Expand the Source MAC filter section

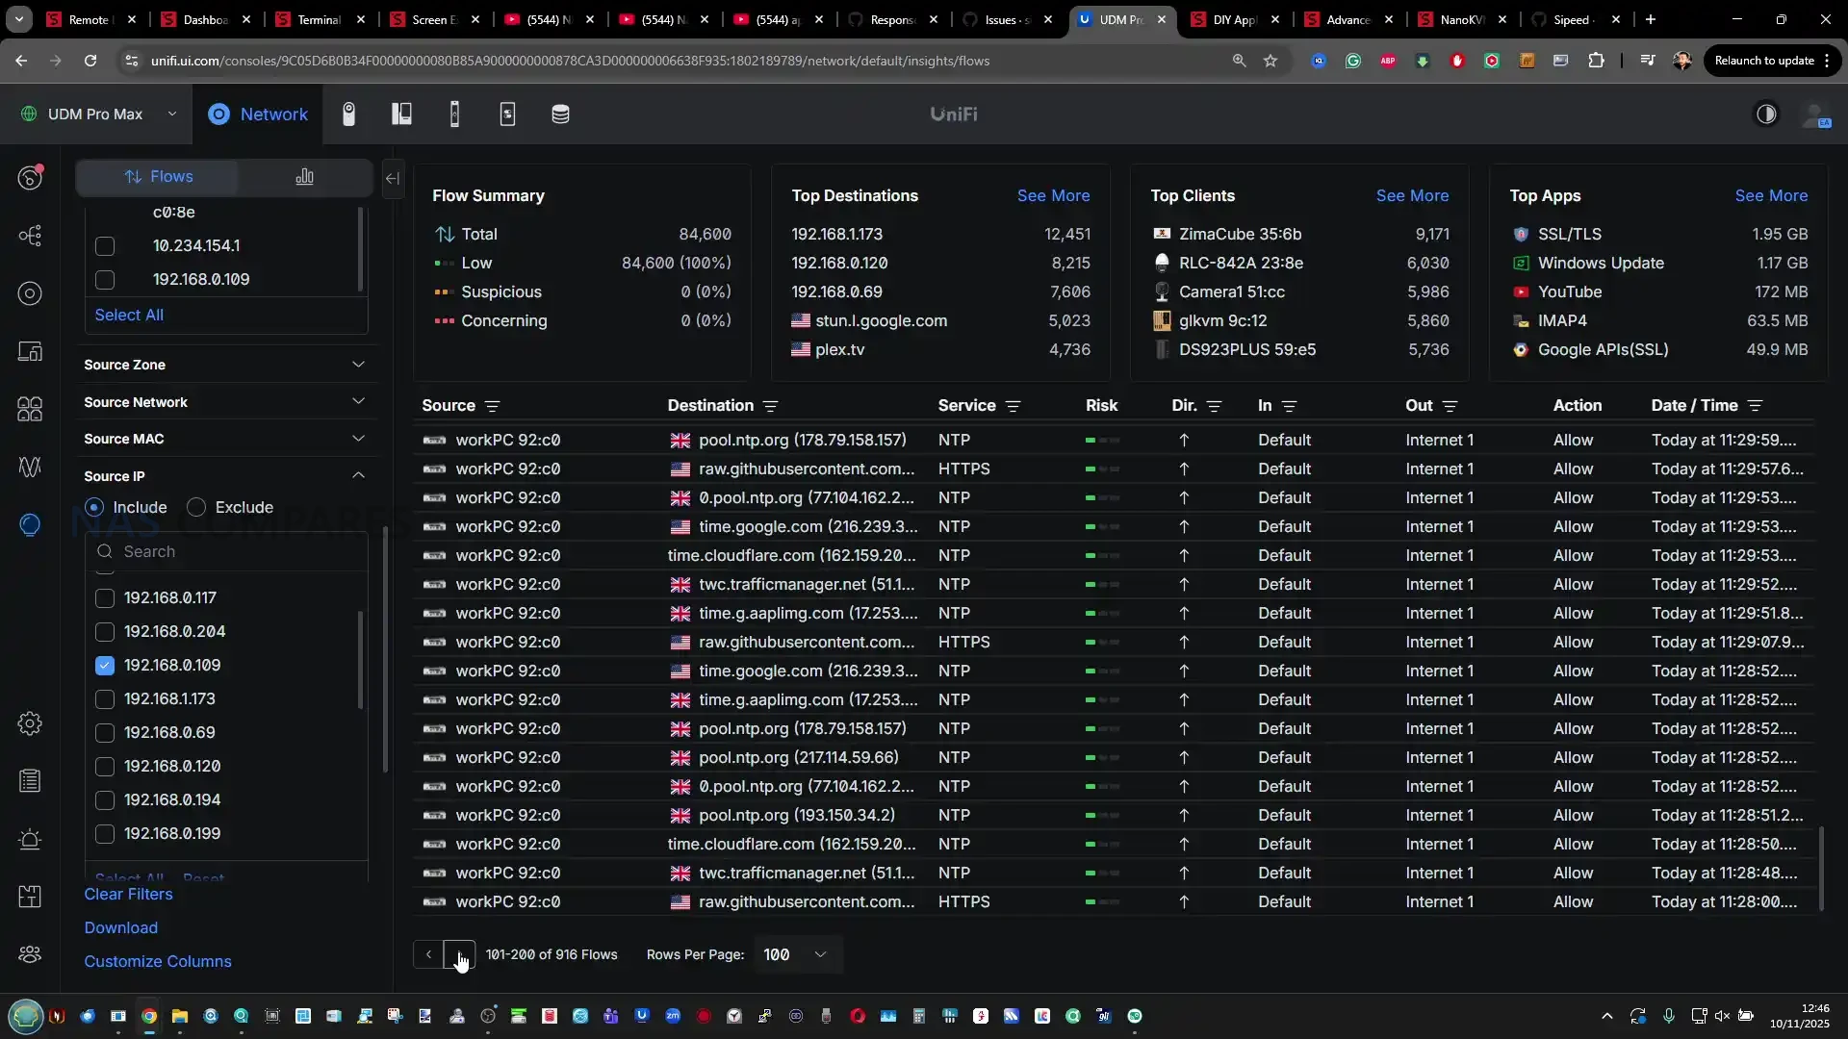358,439
